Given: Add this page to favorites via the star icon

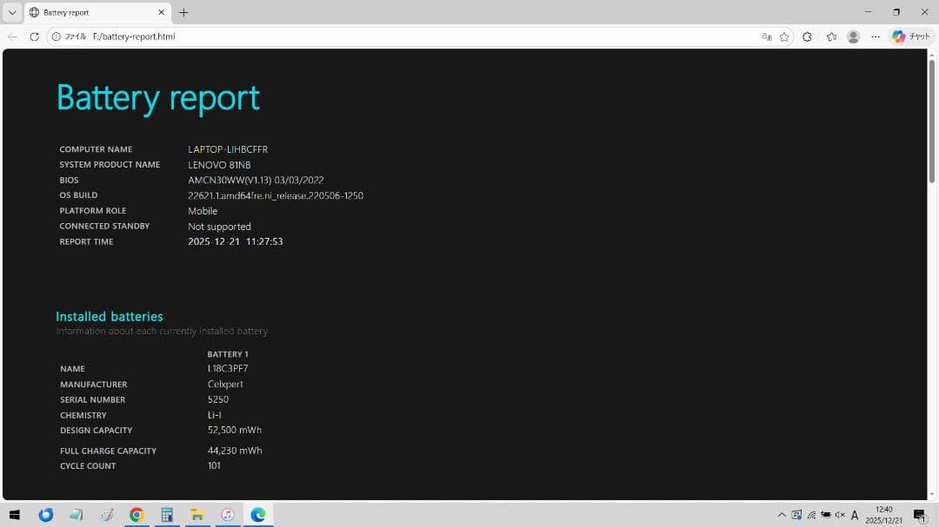Looking at the screenshot, I should (784, 36).
